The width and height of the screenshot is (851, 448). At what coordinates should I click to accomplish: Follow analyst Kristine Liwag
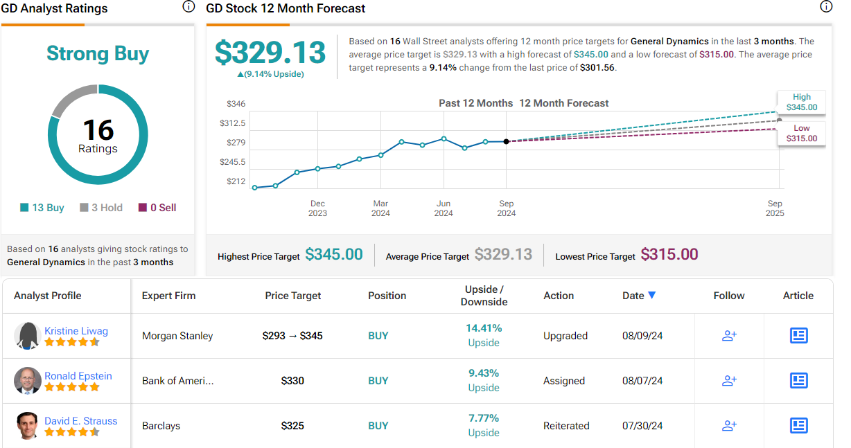[x=729, y=336]
